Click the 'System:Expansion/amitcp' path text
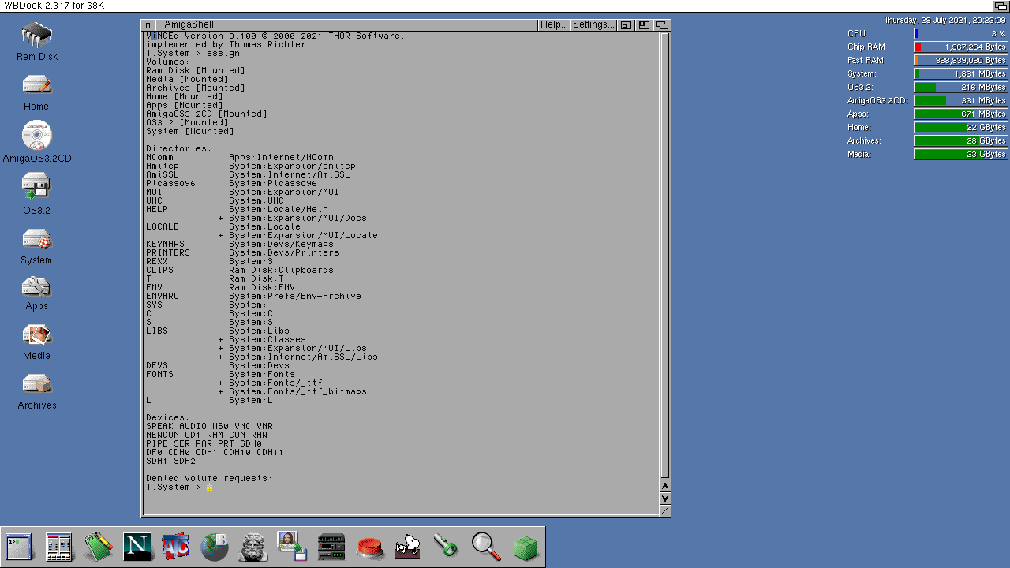The image size is (1010, 568). (x=293, y=166)
